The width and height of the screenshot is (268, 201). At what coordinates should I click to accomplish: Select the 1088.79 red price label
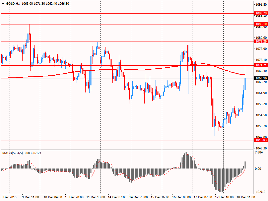[x=261, y=13]
